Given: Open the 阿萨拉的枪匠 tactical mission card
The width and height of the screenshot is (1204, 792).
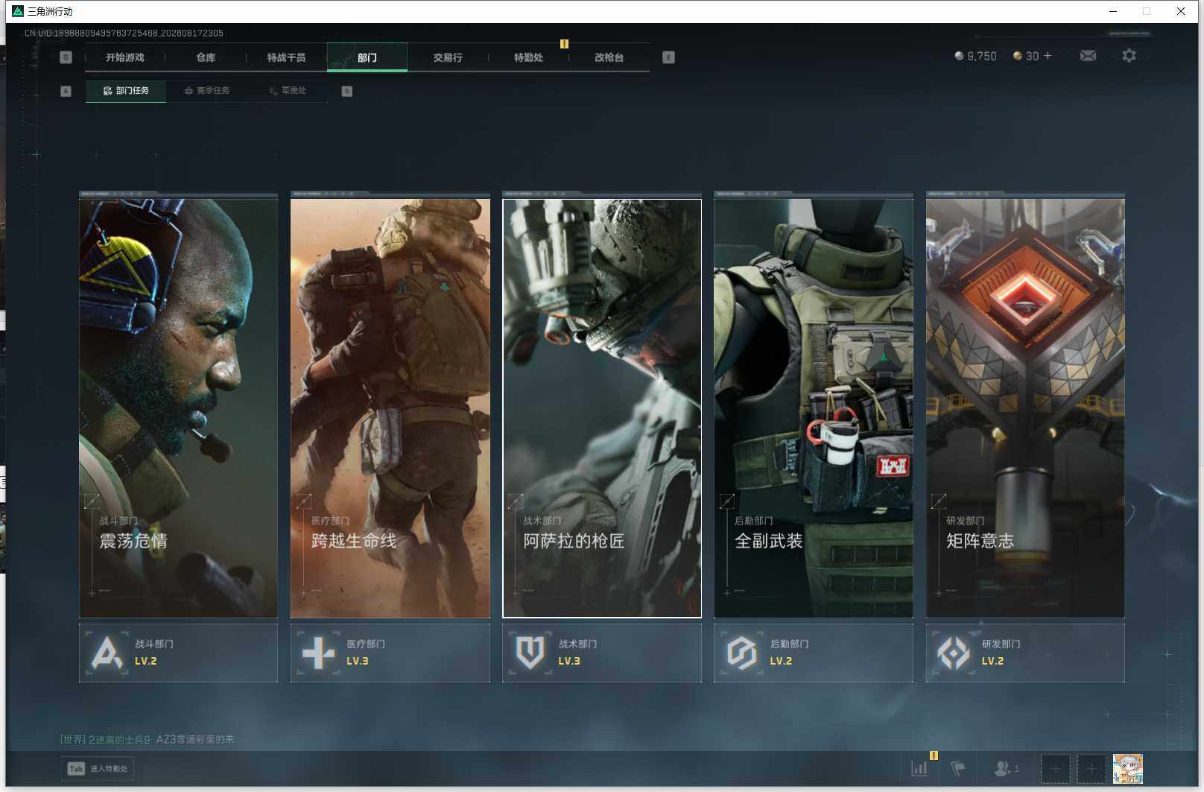Looking at the screenshot, I should [x=602, y=408].
